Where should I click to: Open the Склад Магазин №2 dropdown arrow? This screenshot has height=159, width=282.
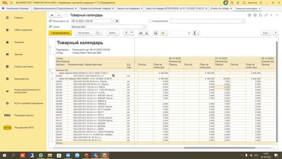145,27
